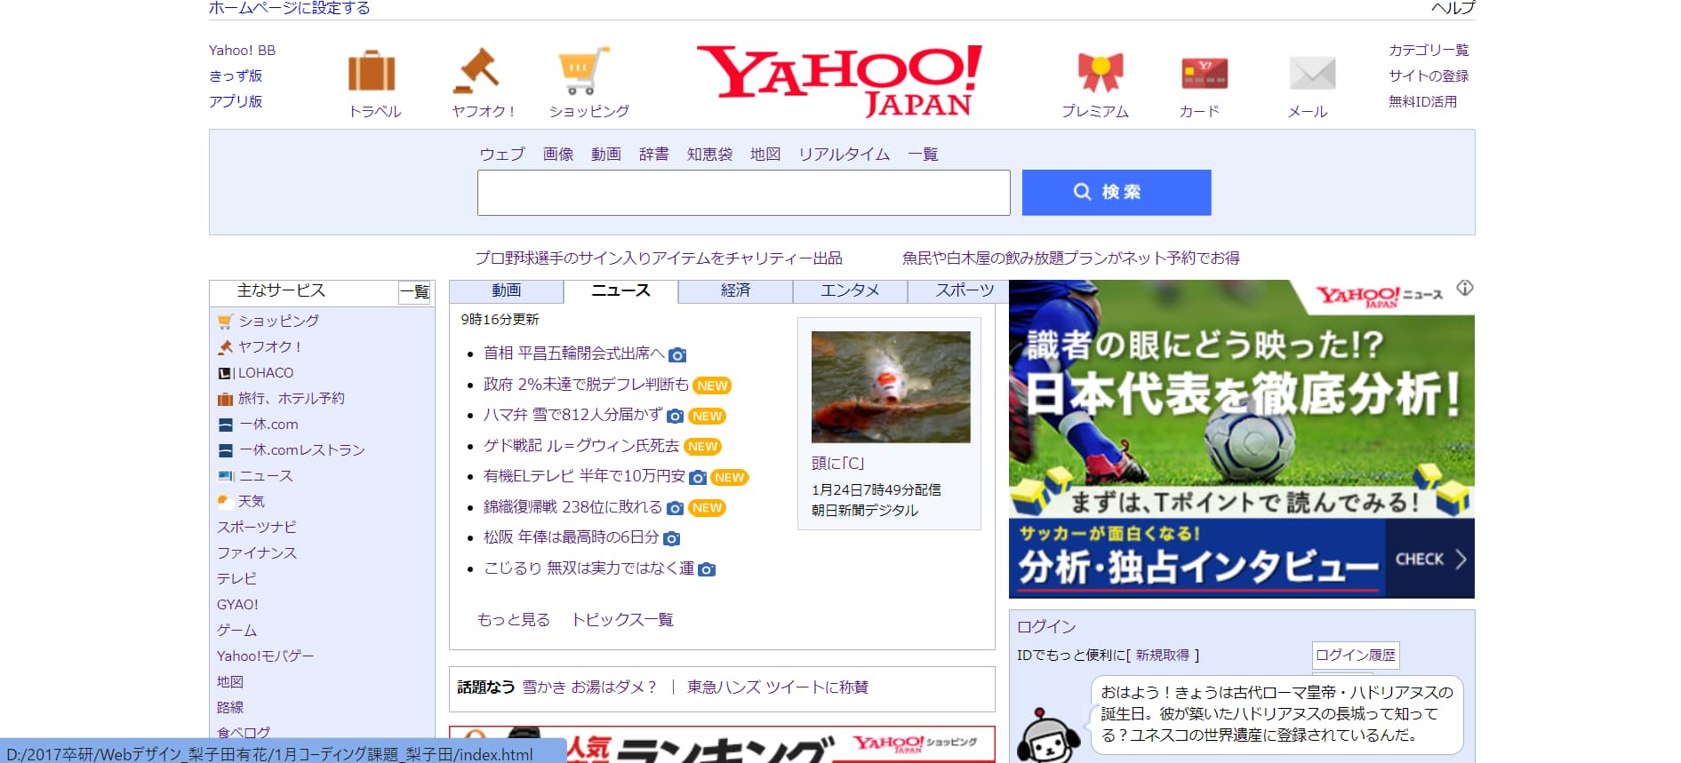Choose 画像 search category
This screenshot has width=1681, height=763.
click(x=558, y=155)
